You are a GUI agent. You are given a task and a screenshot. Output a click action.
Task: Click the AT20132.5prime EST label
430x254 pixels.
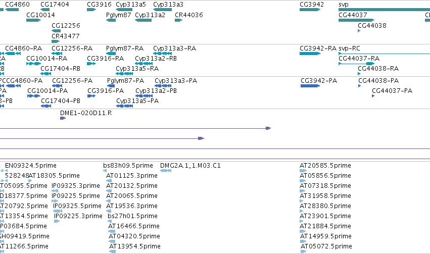coord(132,186)
